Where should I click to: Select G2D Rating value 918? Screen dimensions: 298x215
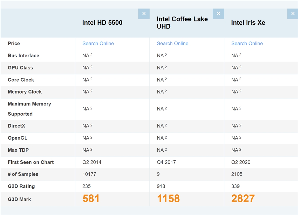pos(161,186)
